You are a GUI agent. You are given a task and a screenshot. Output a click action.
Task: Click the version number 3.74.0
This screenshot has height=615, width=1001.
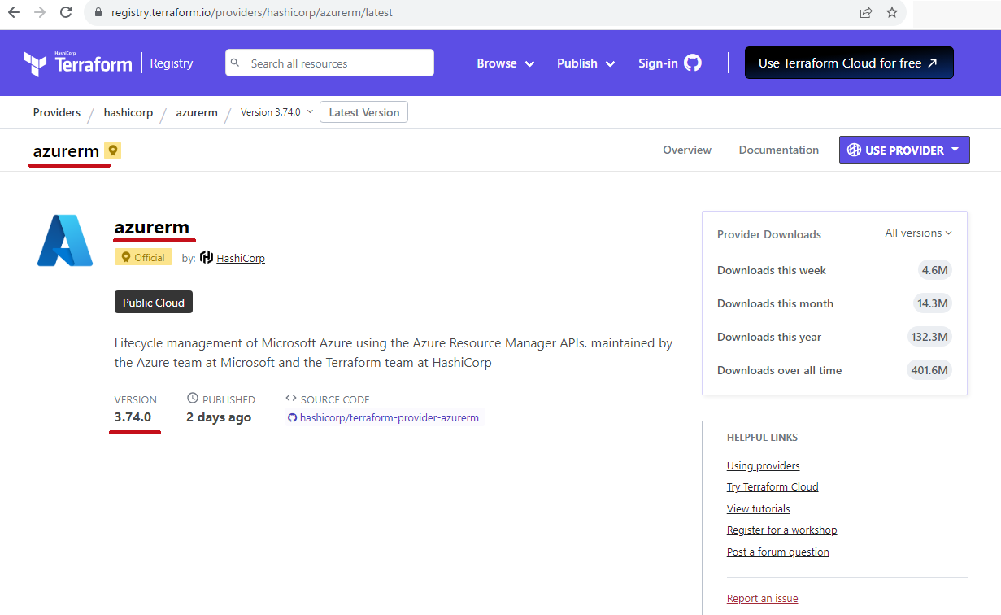[133, 417]
